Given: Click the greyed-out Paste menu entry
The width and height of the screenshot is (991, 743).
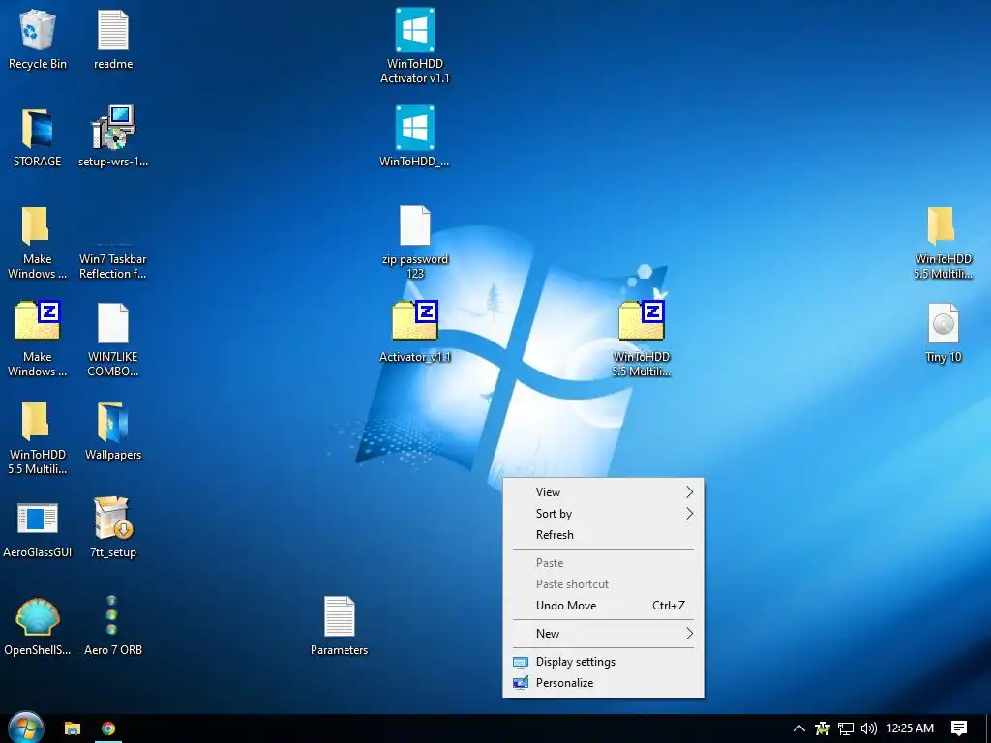Looking at the screenshot, I should tap(604, 563).
